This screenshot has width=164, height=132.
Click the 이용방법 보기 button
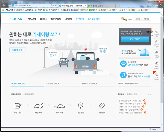17,50
